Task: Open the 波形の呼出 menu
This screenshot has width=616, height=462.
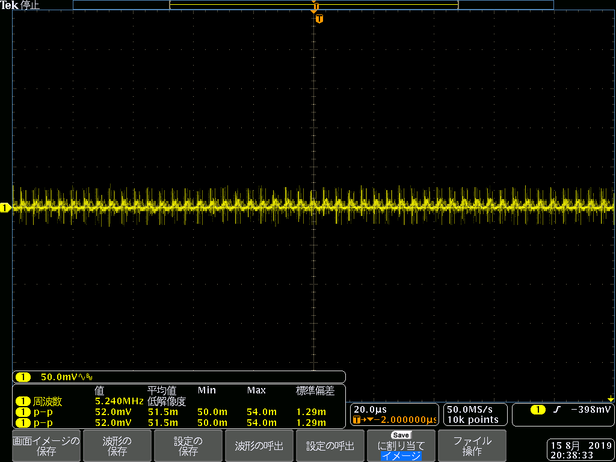Action: 259,446
